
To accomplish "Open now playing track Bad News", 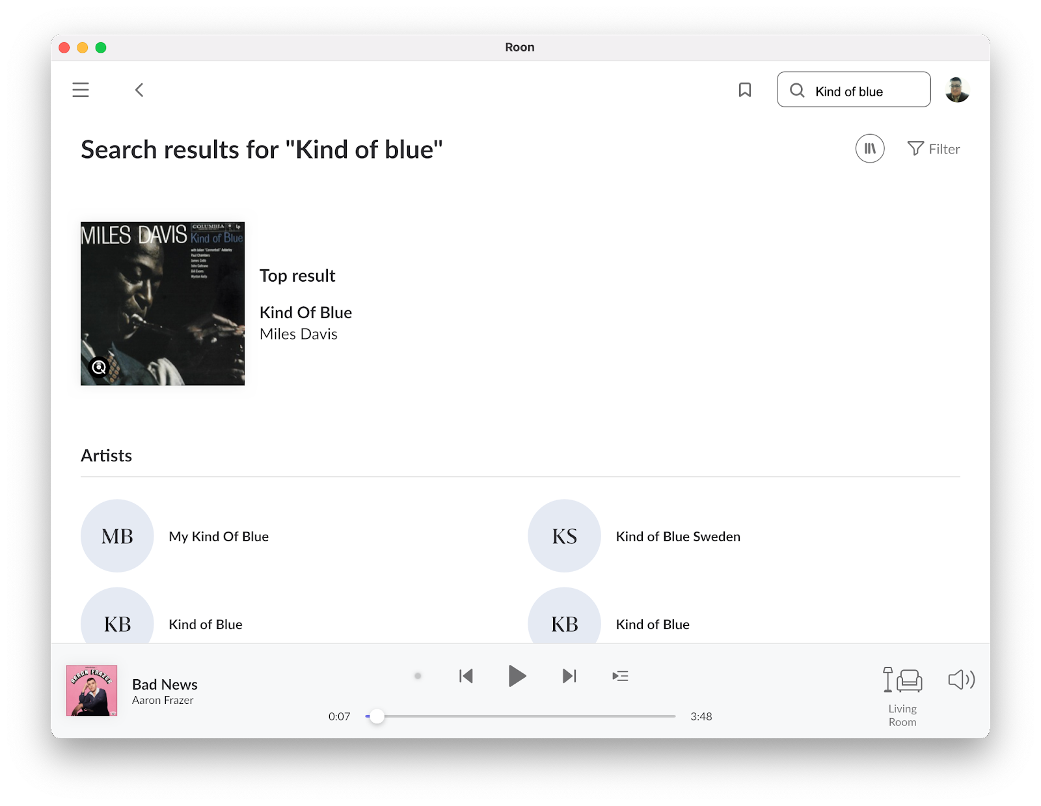I will pyautogui.click(x=165, y=684).
